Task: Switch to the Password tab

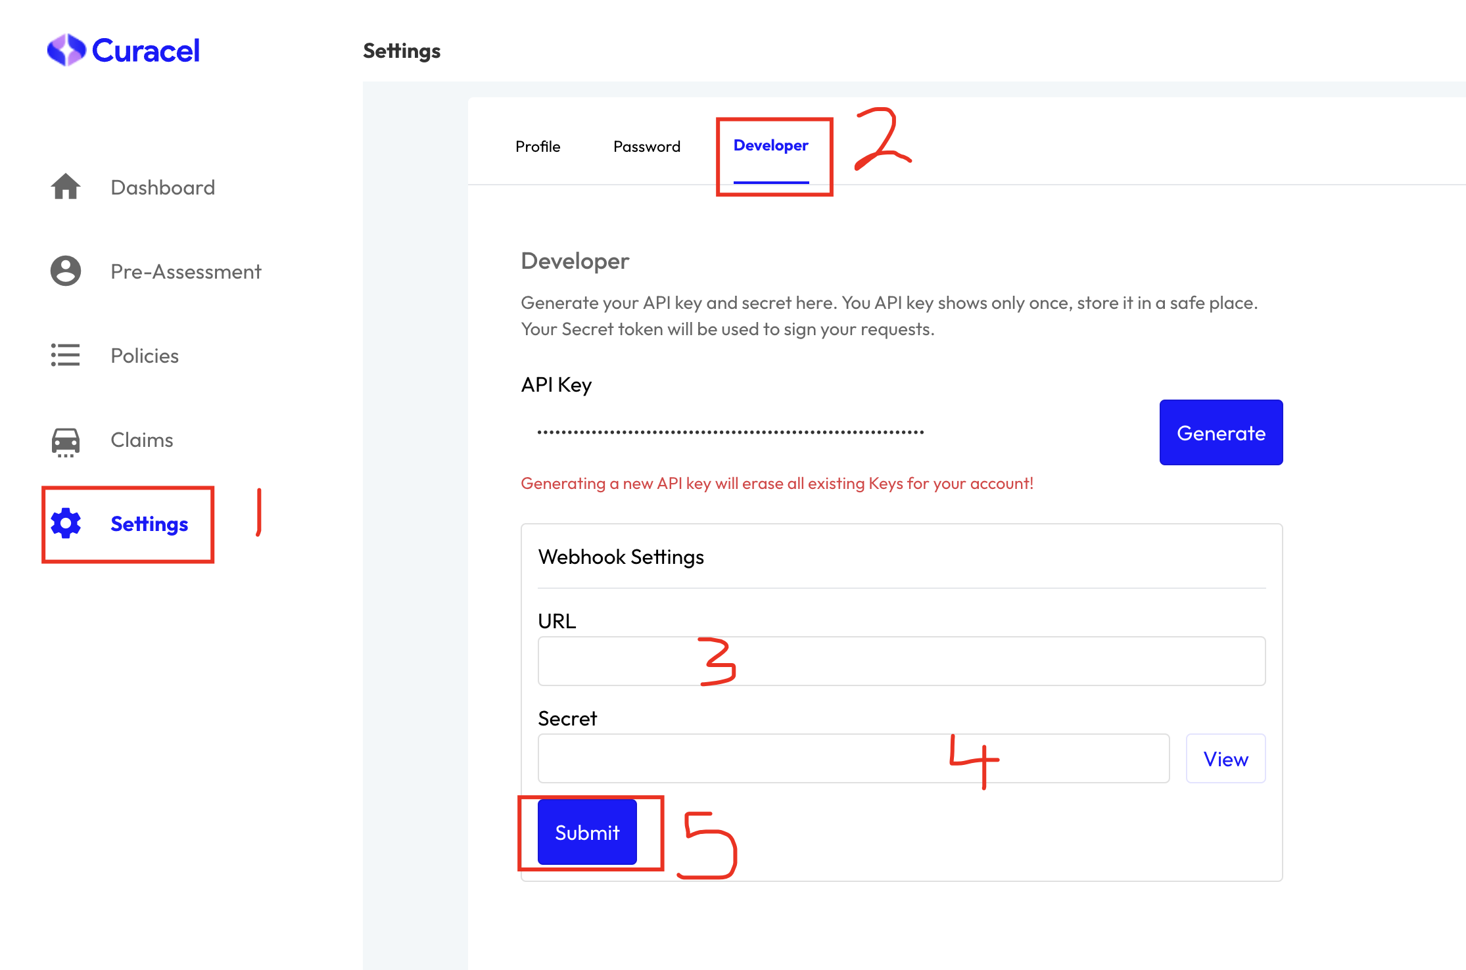Action: tap(646, 145)
